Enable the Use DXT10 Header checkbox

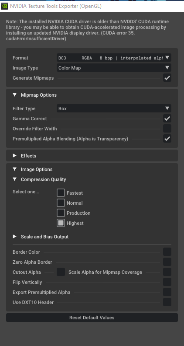tap(167, 302)
